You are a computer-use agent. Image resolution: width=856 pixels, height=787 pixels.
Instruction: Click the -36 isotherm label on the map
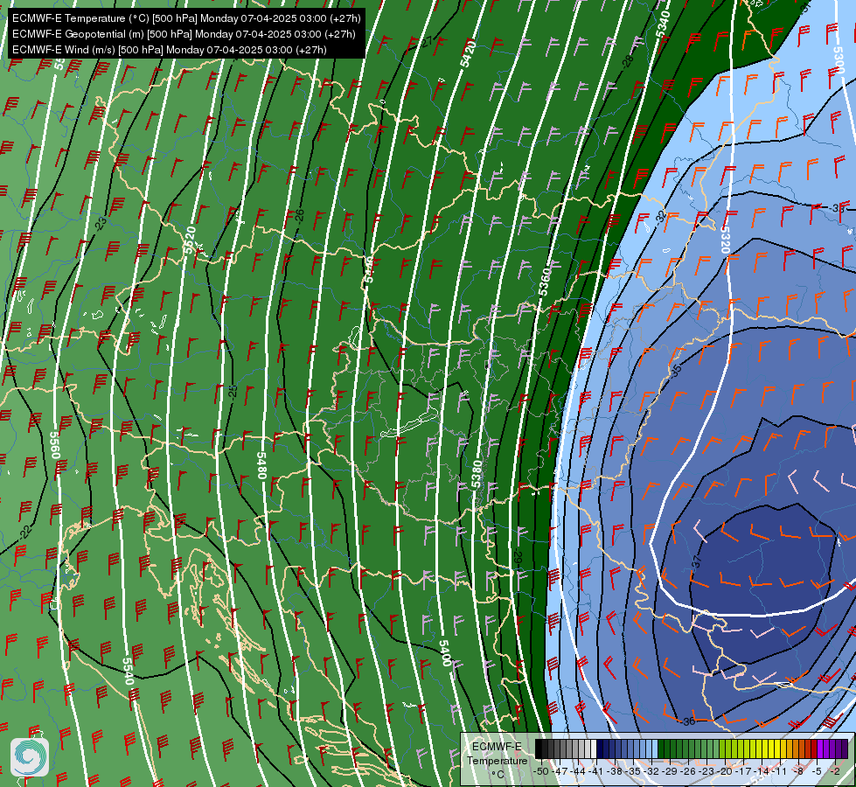[687, 721]
